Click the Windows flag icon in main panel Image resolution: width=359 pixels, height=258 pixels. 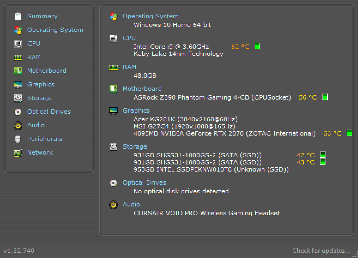point(113,16)
